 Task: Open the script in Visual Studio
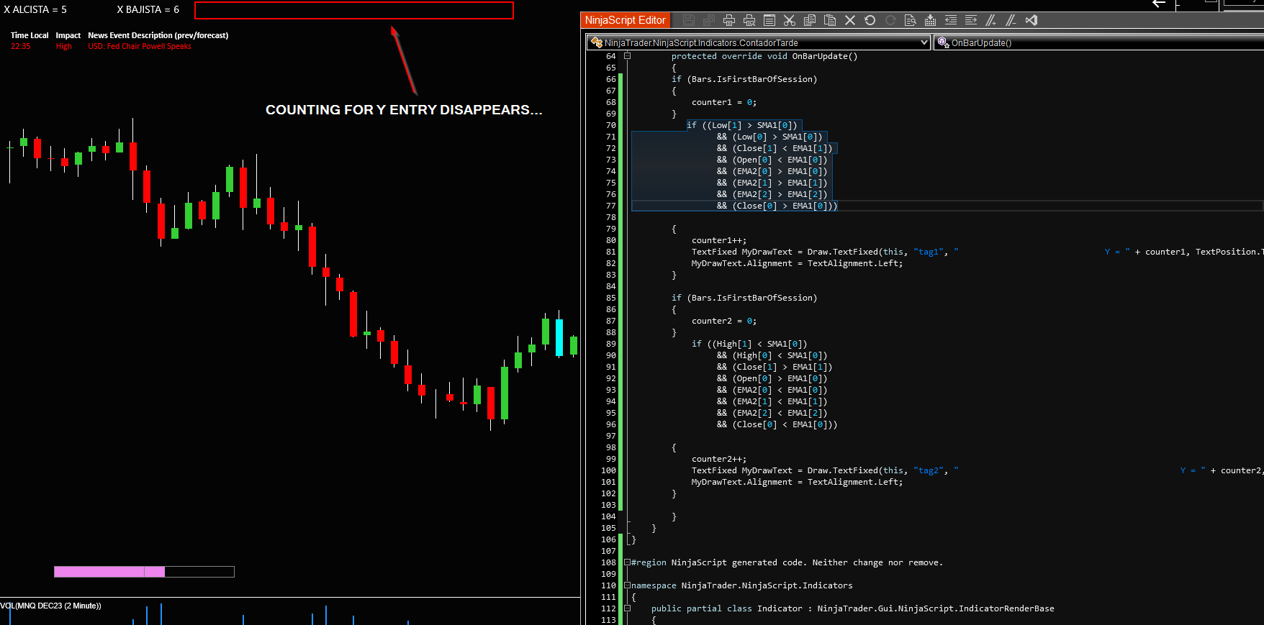point(1031,20)
